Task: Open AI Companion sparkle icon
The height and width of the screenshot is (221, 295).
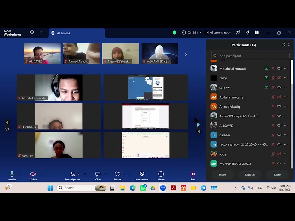Action: click(248, 33)
